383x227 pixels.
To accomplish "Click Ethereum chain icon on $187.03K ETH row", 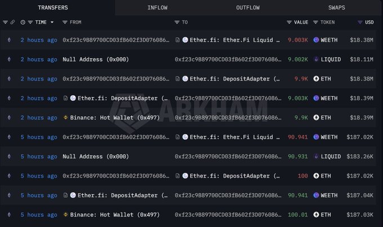I will [x=9, y=215].
